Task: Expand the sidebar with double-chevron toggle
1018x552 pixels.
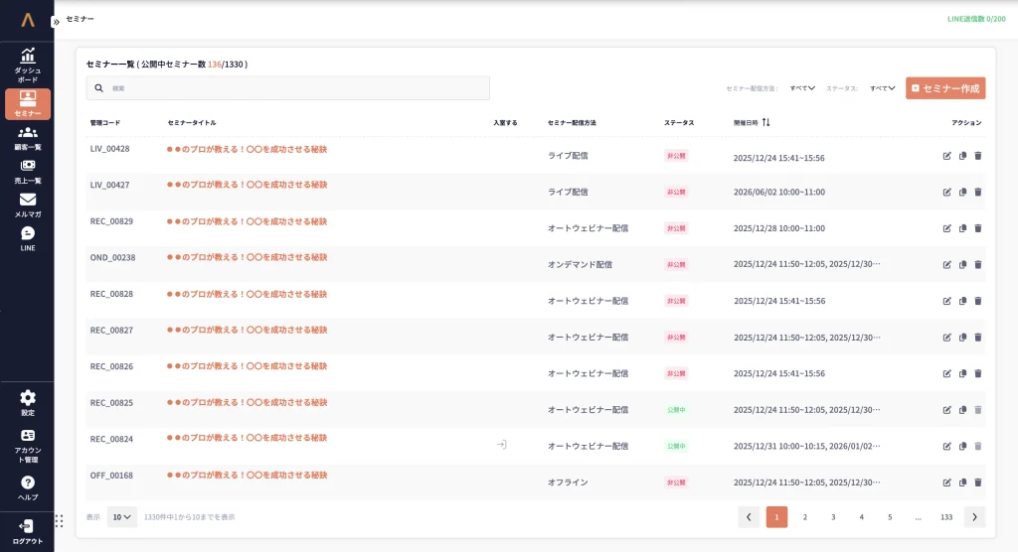Action: (56, 21)
